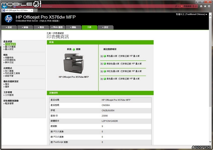This screenshot has height=150, width=213.
Task: Click the printer product image
Action: (x=74, y=63)
